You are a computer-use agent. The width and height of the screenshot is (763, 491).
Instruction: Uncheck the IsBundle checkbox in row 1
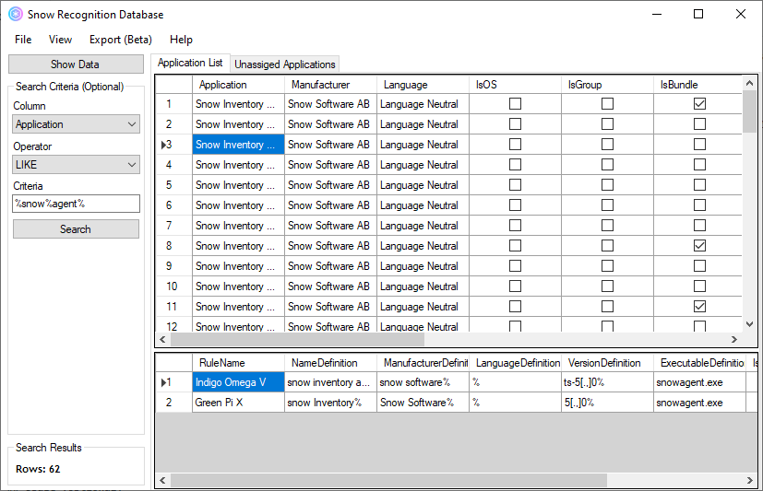pos(699,104)
